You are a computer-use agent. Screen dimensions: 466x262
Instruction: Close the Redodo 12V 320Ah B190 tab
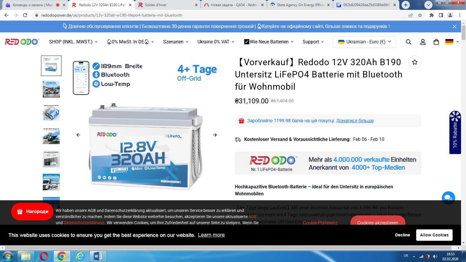(130, 5)
